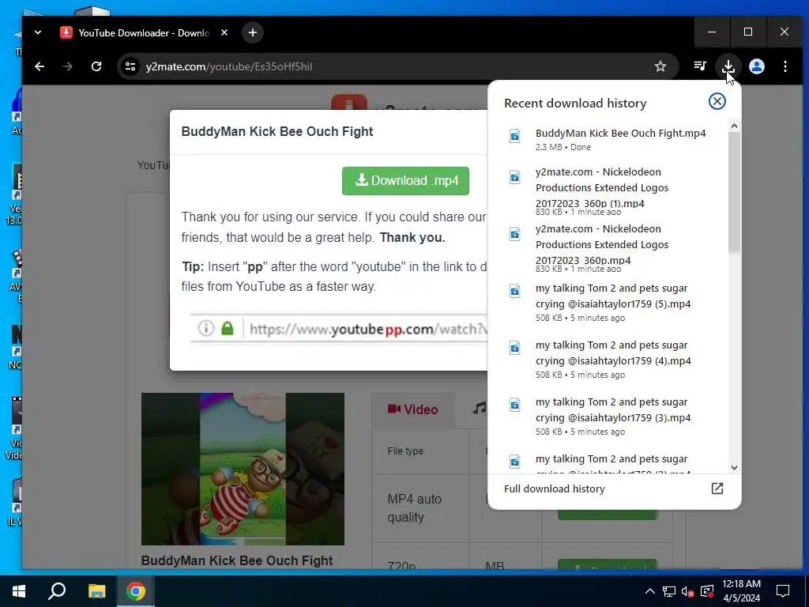Image resolution: width=809 pixels, height=607 pixels.
Task: Open the notification center icon
Action: (x=783, y=591)
